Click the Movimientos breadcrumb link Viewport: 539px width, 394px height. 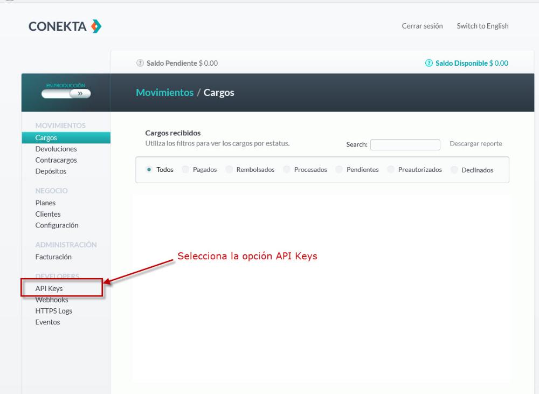(164, 93)
